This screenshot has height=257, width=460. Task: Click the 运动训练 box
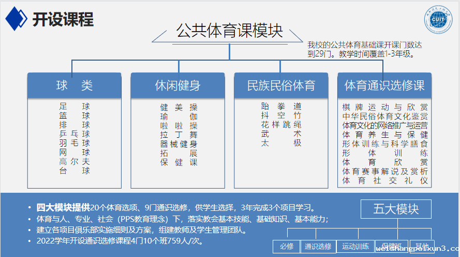tap(355, 246)
